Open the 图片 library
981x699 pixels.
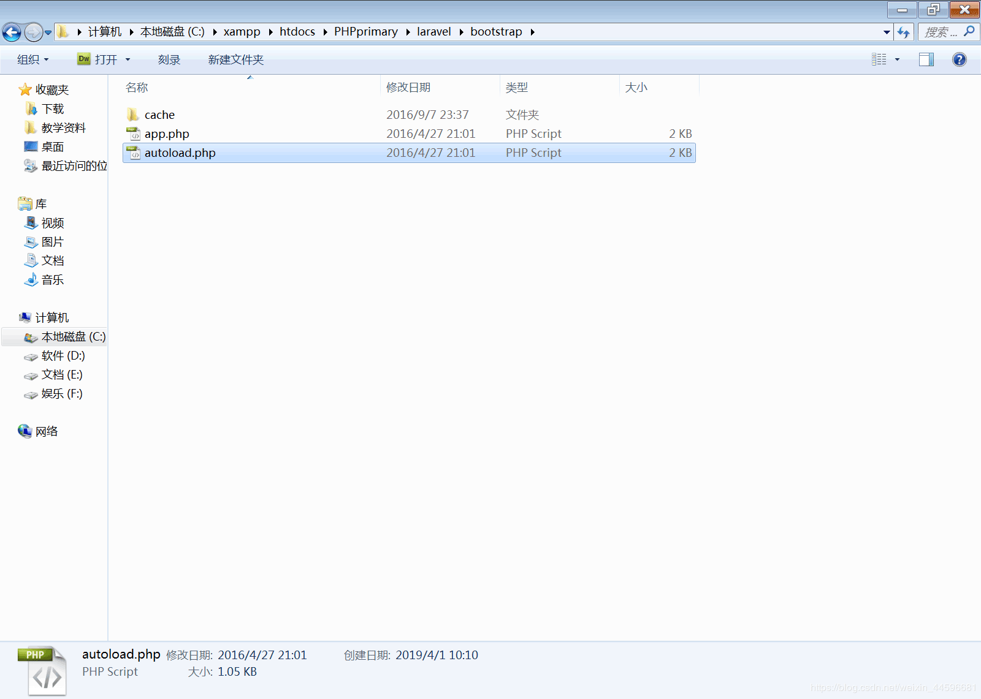pos(53,242)
